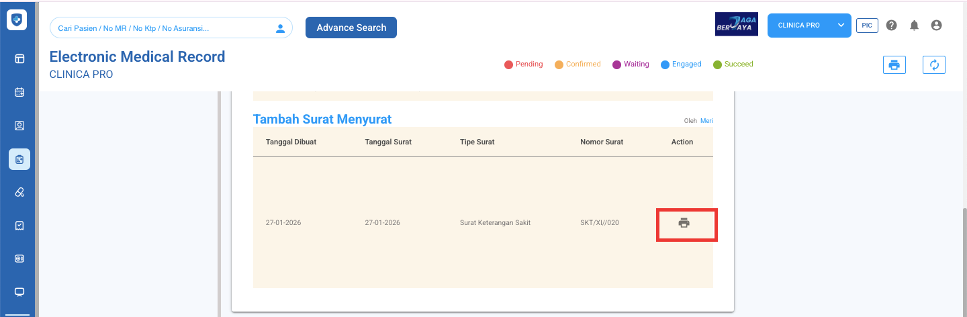Open the user account profile icon
The width and height of the screenshot is (967, 317).
(x=936, y=26)
